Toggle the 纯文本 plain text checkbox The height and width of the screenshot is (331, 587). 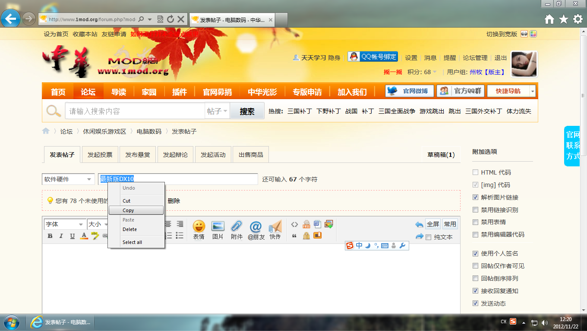coord(428,237)
